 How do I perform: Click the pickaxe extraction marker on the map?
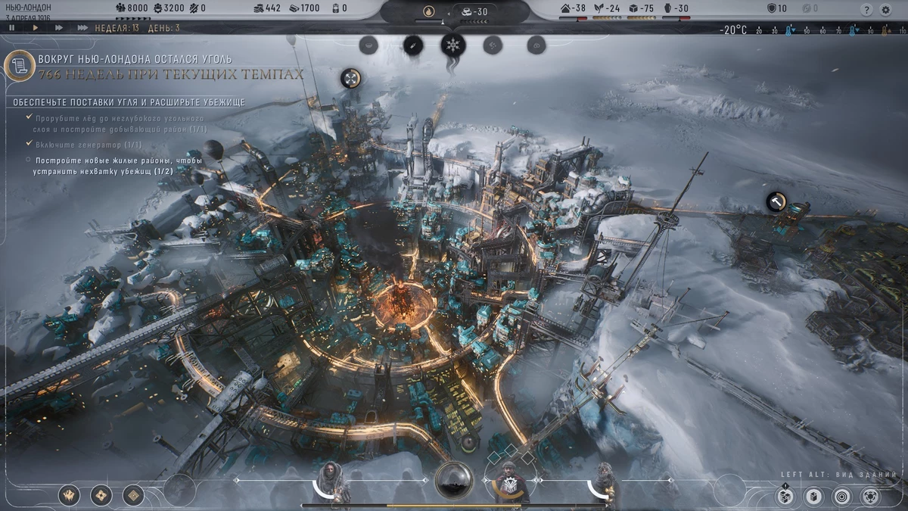click(x=776, y=202)
